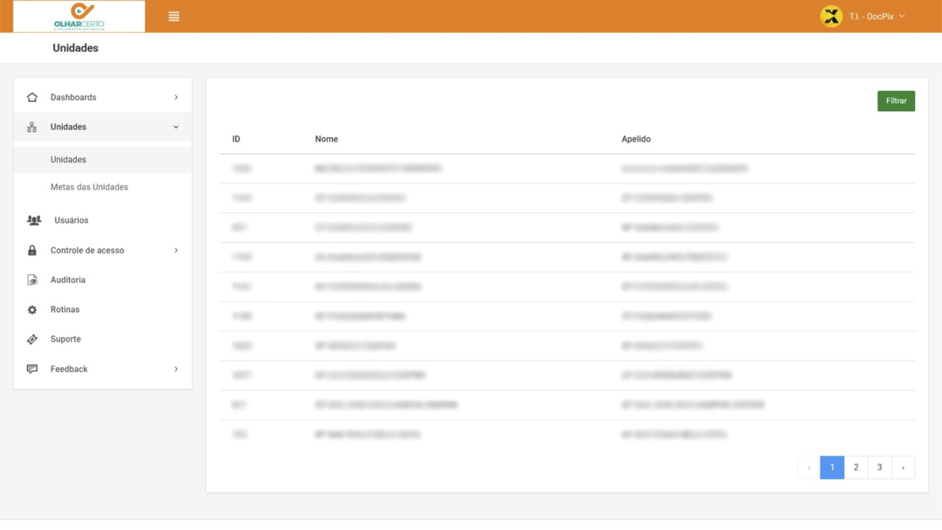
Task: Expand the Dashboards submenu chevron
Action: [x=176, y=97]
